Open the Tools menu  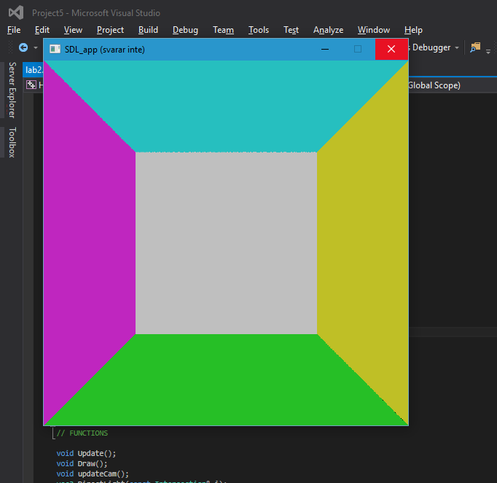pos(258,30)
